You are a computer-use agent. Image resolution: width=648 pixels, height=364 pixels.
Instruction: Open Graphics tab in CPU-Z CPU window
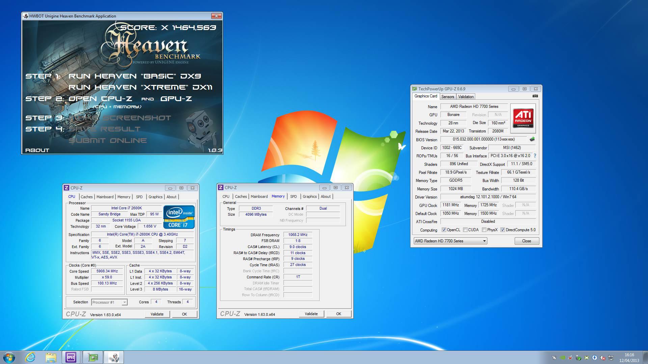(x=155, y=197)
